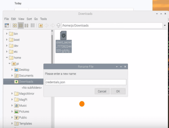Open the Edit menu
Viewport: 169px width, 128px height.
click(x=13, y=19)
